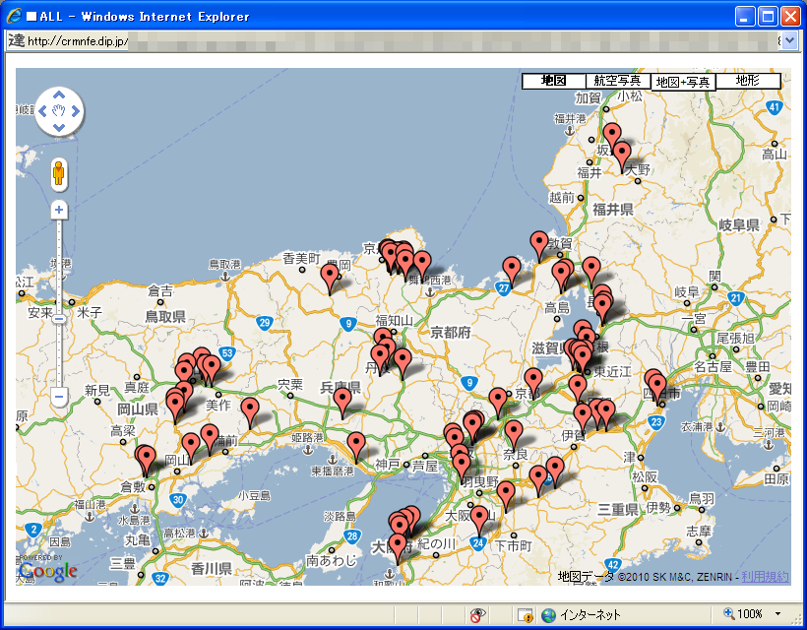
Task: Click the Google logo on the map
Action: [x=47, y=571]
